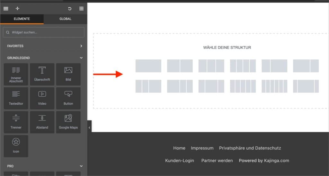
Task: Select the Video widget
Action: click(42, 98)
